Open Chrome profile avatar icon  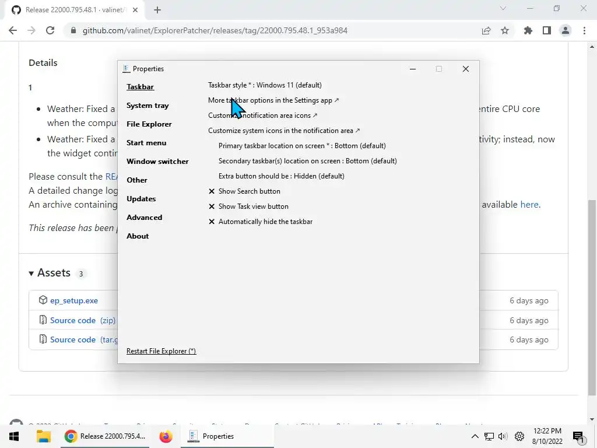566,30
